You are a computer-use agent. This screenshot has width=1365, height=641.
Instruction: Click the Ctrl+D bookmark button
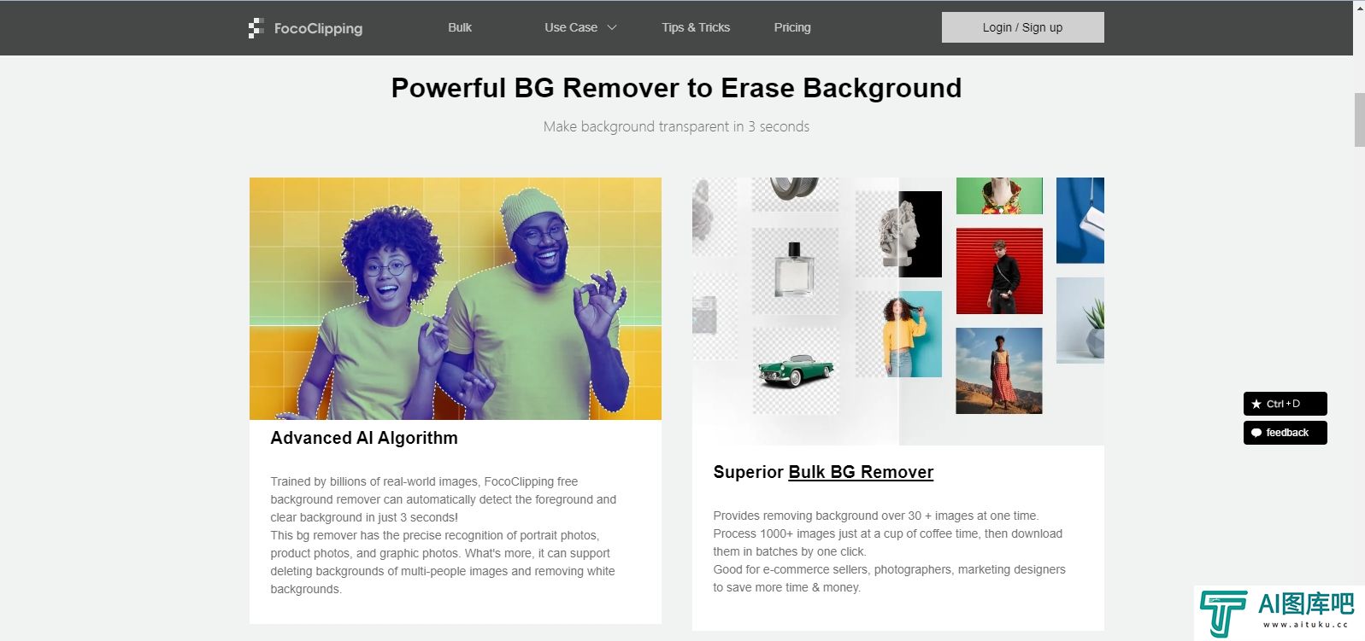[1285, 404]
